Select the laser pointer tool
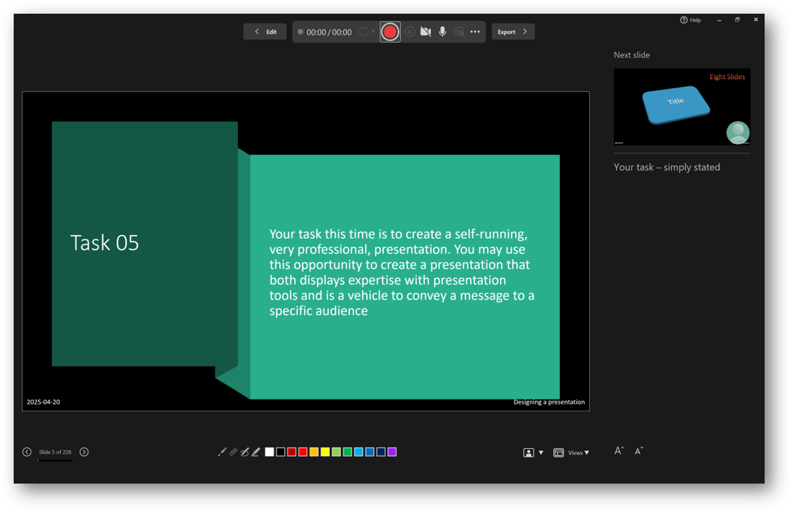This screenshot has width=792, height=511. 222,452
